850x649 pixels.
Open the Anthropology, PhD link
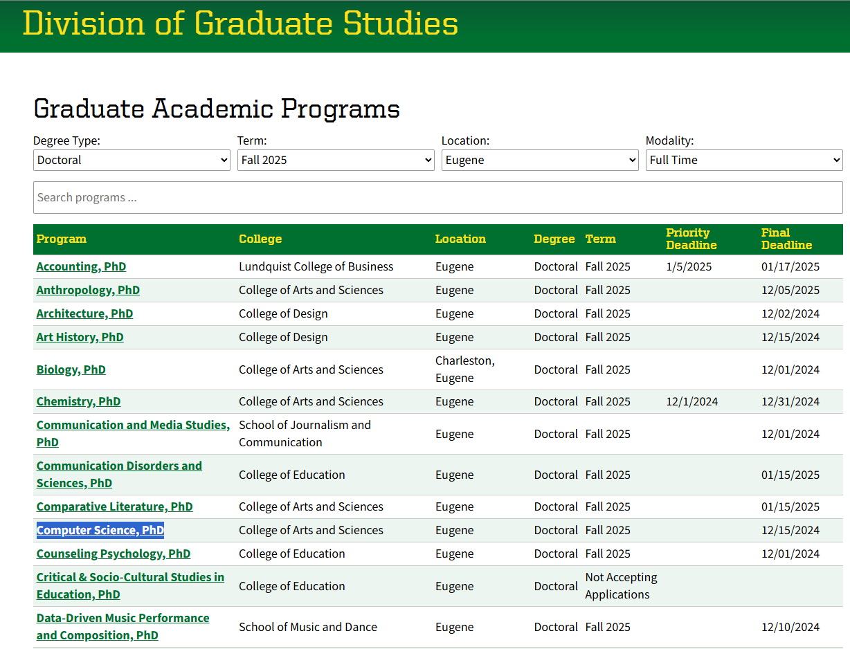[x=88, y=290]
